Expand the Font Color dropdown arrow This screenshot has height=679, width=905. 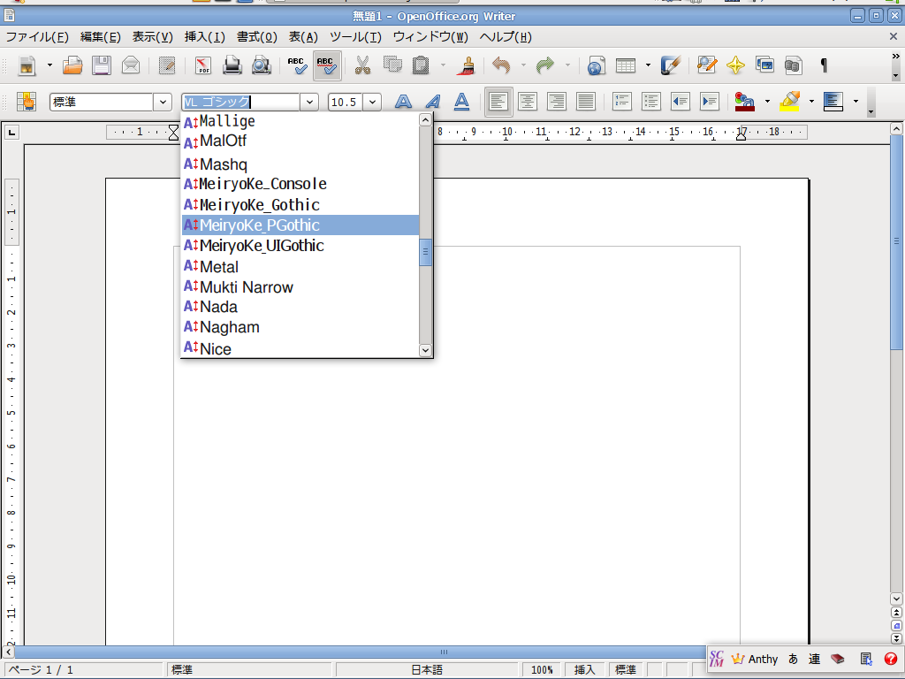coord(767,102)
